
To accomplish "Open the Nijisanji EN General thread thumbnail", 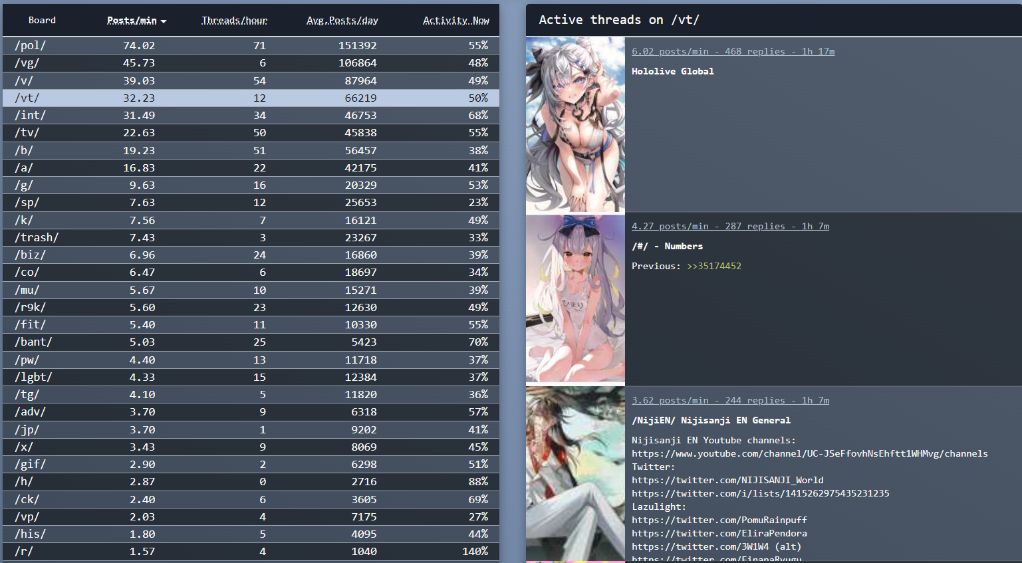I will 575,475.
